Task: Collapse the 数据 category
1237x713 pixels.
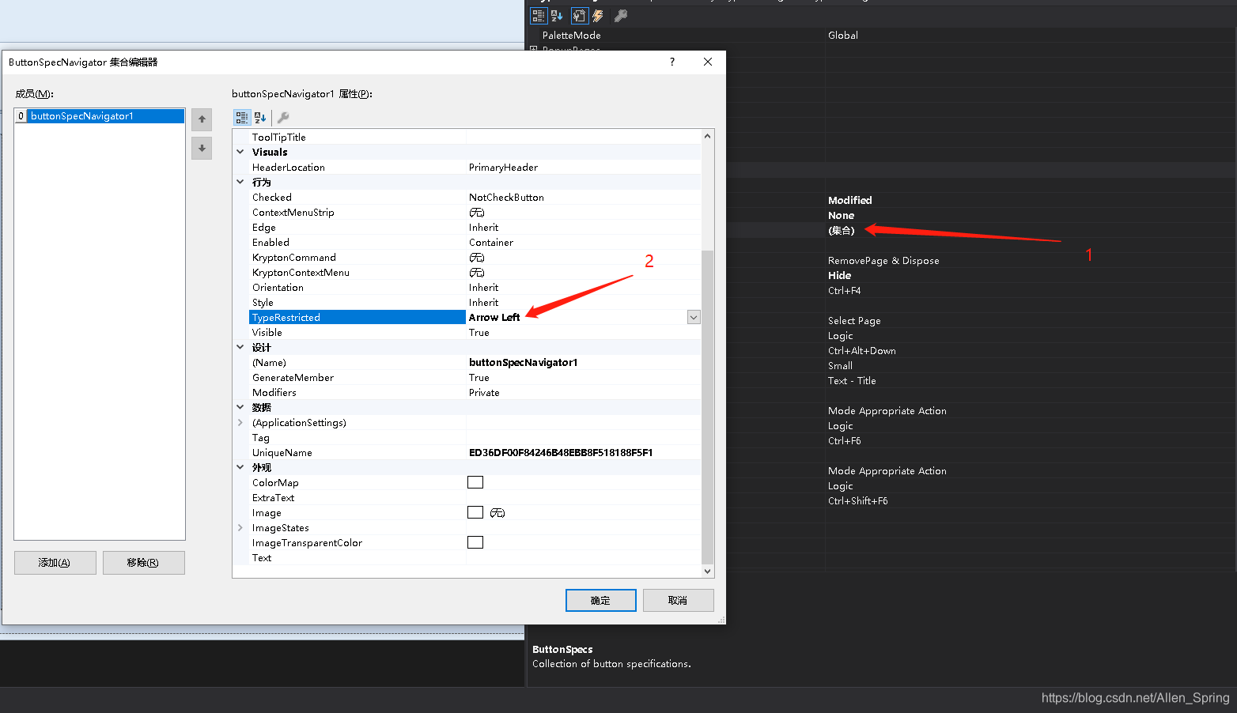Action: 240,407
